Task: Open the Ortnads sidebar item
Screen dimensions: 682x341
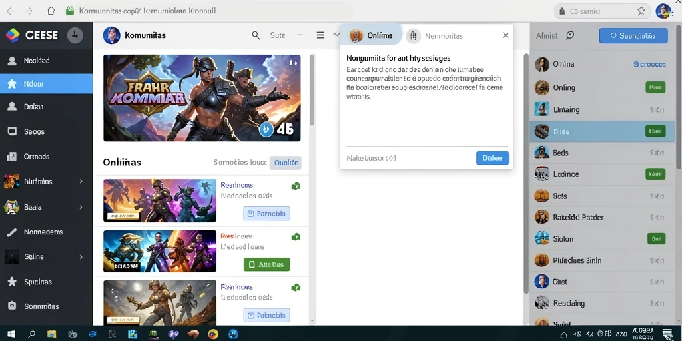Action: pos(46,156)
